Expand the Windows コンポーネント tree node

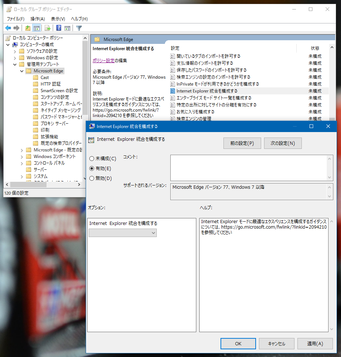tap(21, 156)
